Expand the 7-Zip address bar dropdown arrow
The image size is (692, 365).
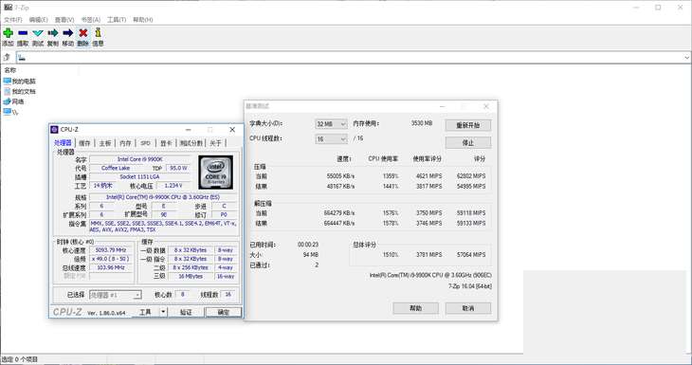click(686, 58)
